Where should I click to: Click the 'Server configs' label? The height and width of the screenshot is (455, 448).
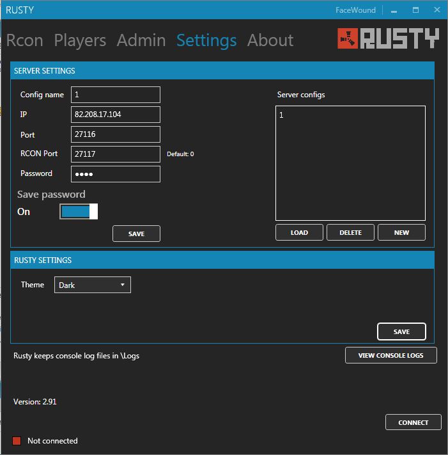click(x=301, y=95)
